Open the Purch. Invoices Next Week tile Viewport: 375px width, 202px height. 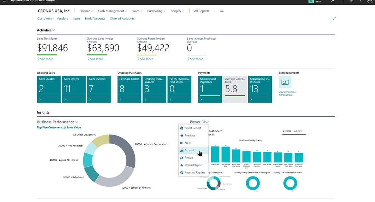click(x=179, y=89)
